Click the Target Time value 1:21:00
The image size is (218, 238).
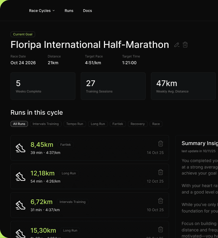[129, 63]
